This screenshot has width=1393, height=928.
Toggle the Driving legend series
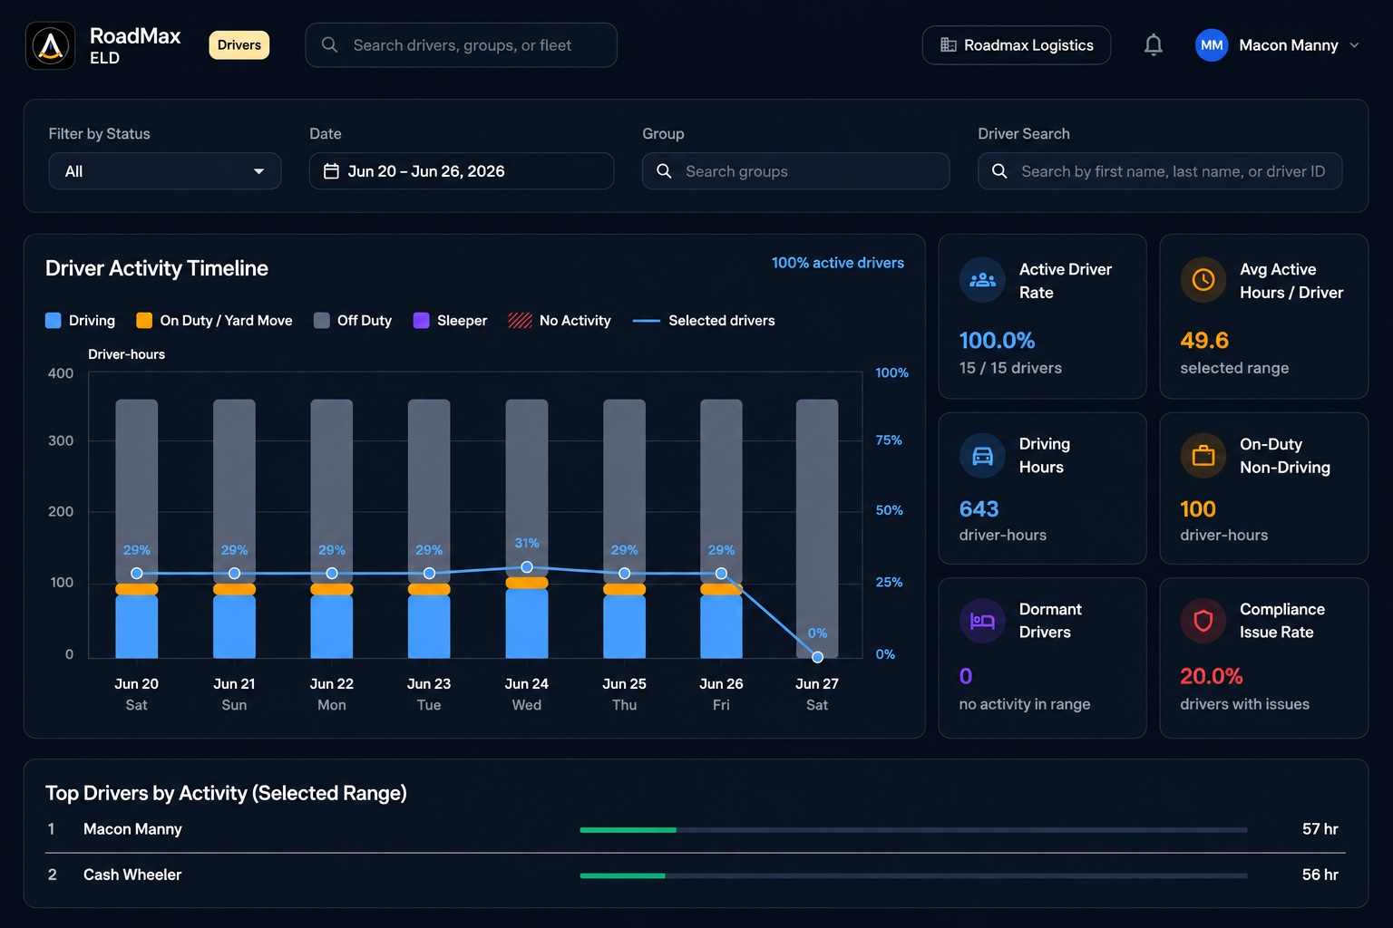tap(81, 321)
